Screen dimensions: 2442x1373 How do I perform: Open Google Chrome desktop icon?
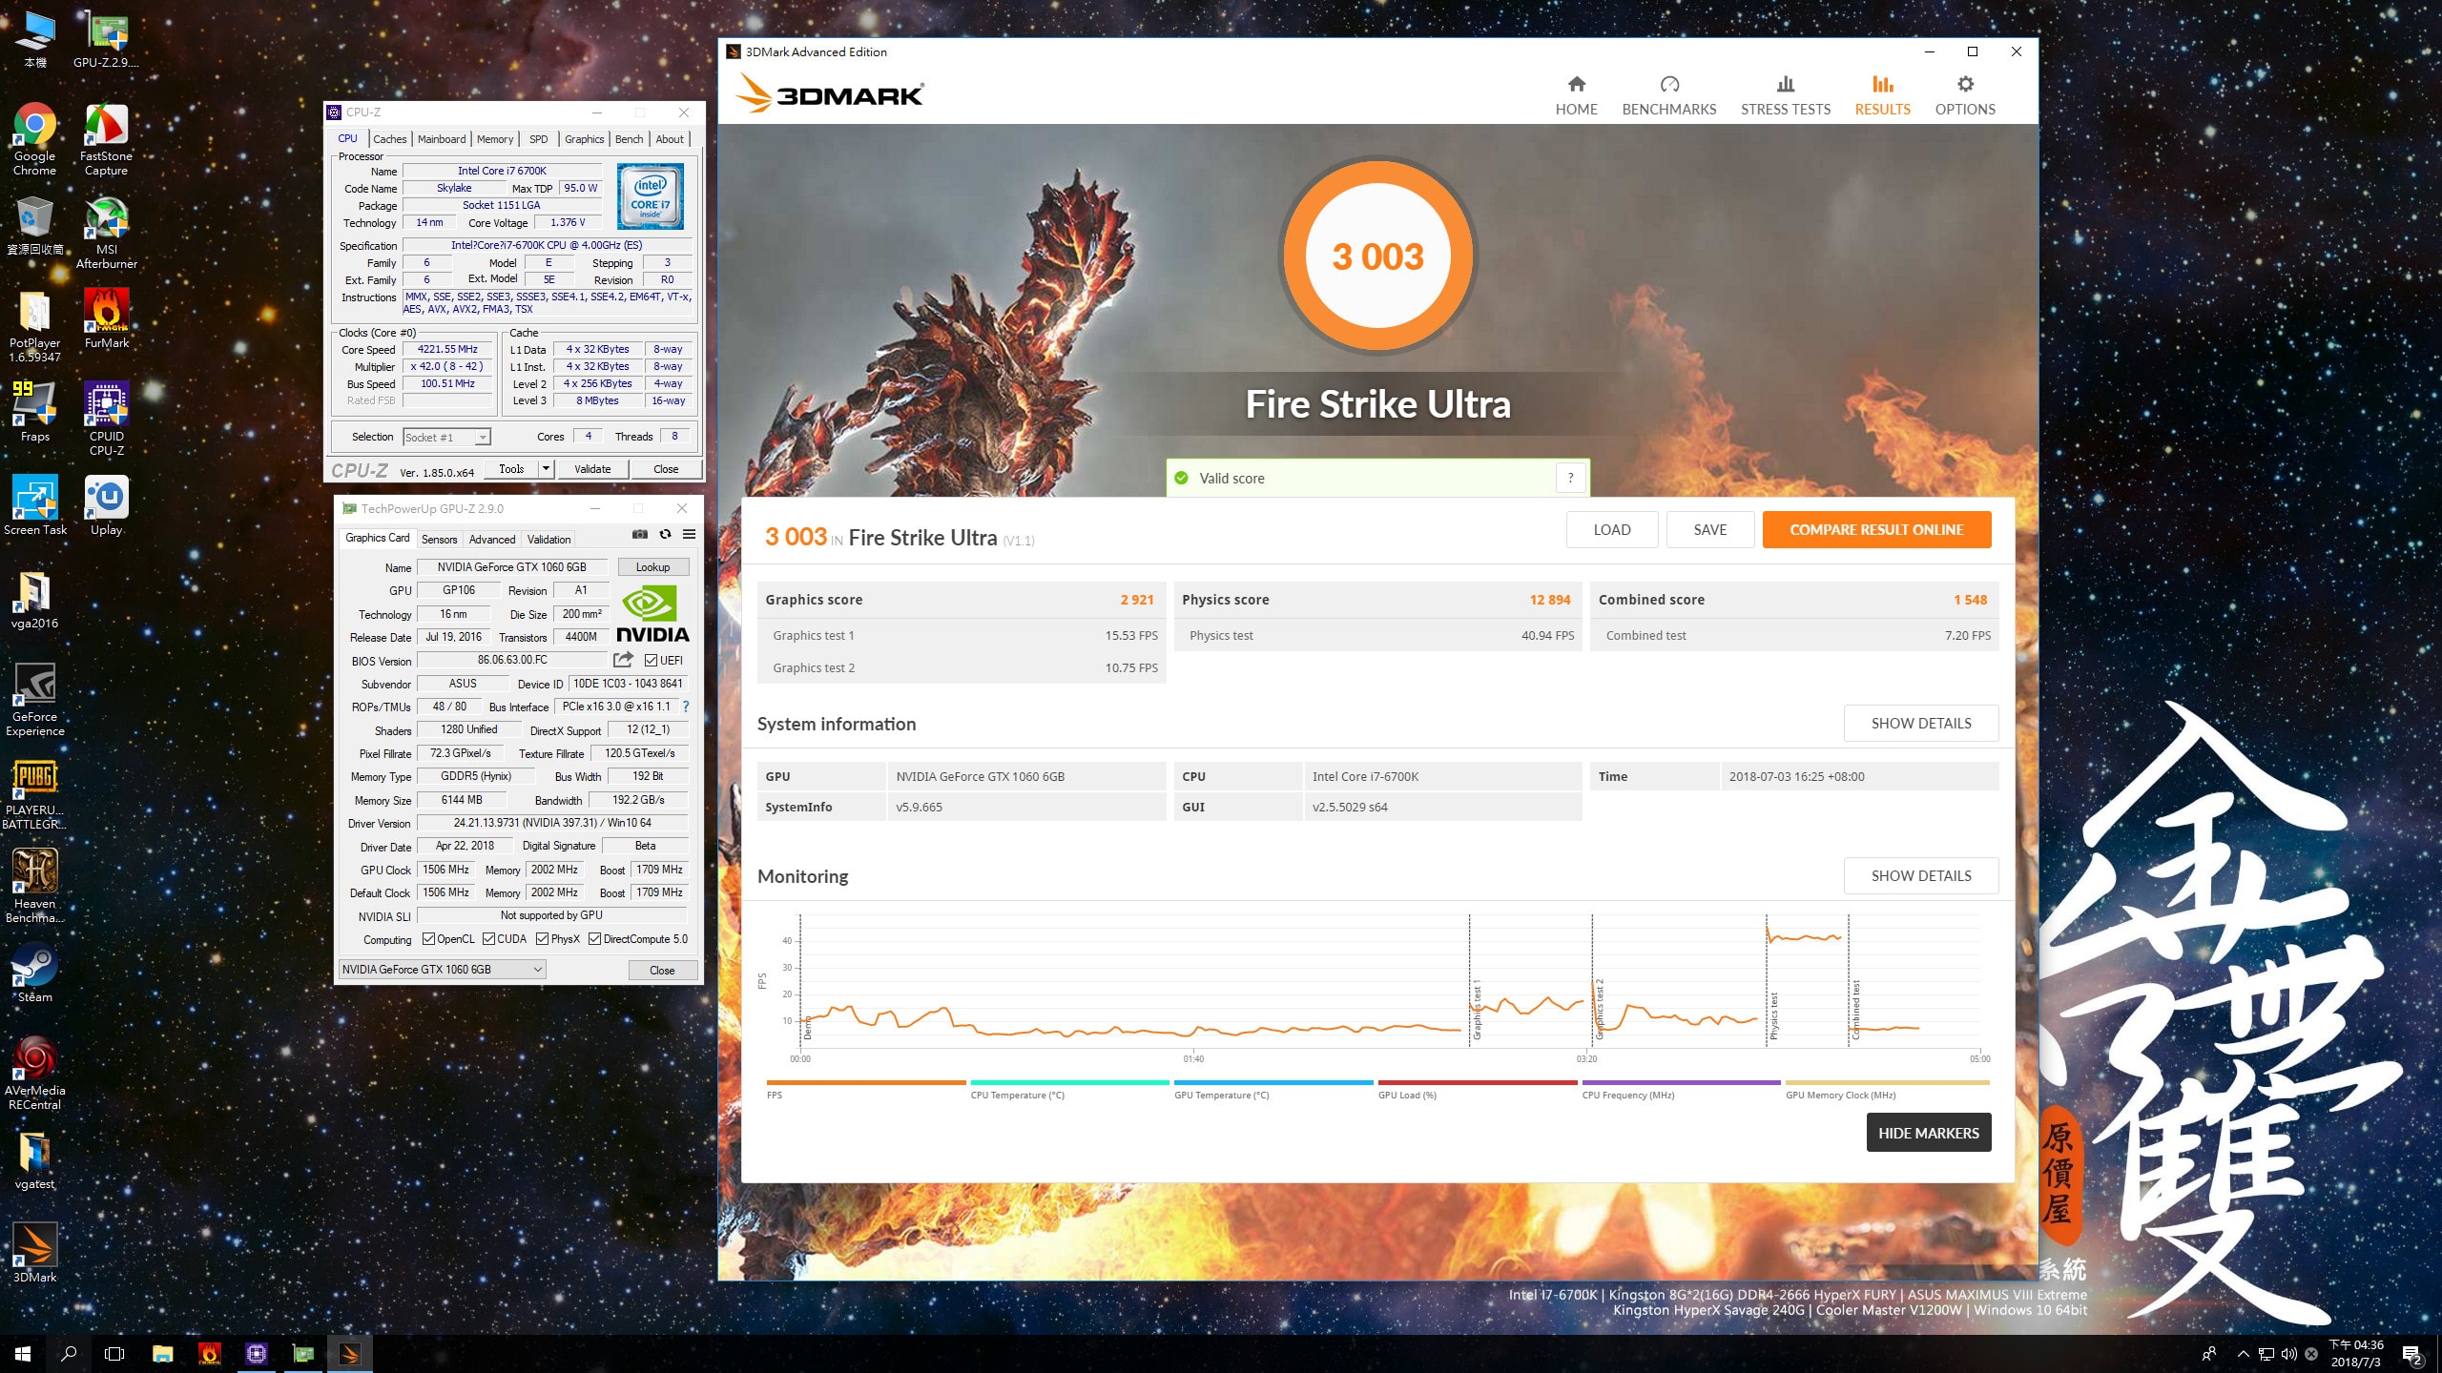(x=34, y=139)
